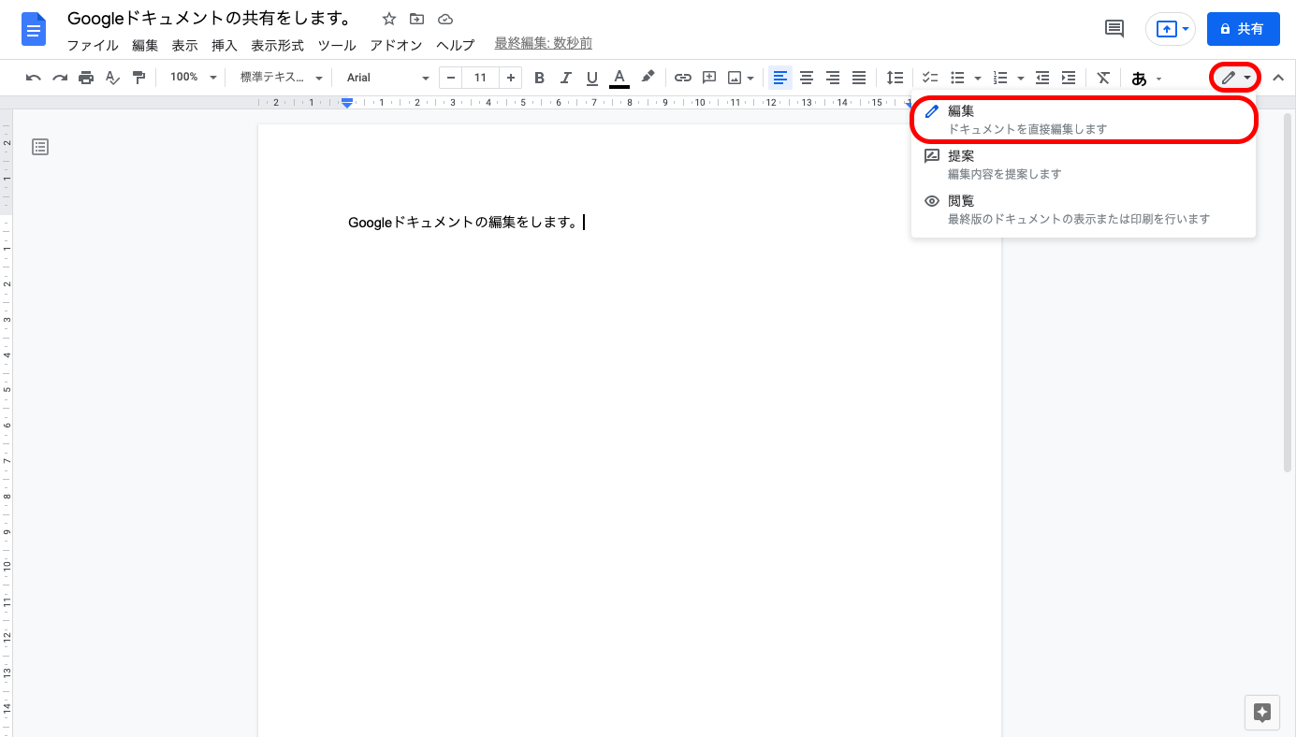Viewport: 1296px width, 737px height.
Task: Select 編集 mode in dropdown list
Action: click(x=1084, y=120)
